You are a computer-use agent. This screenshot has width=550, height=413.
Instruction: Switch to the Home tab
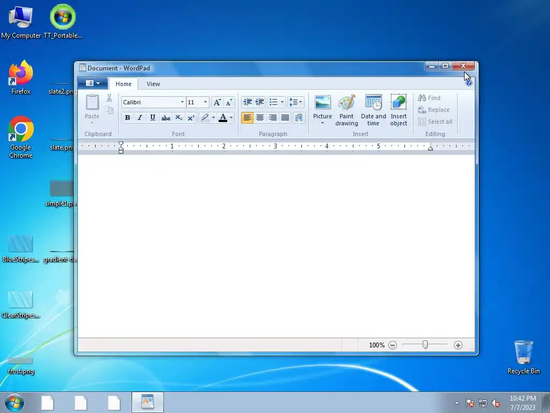coord(124,84)
